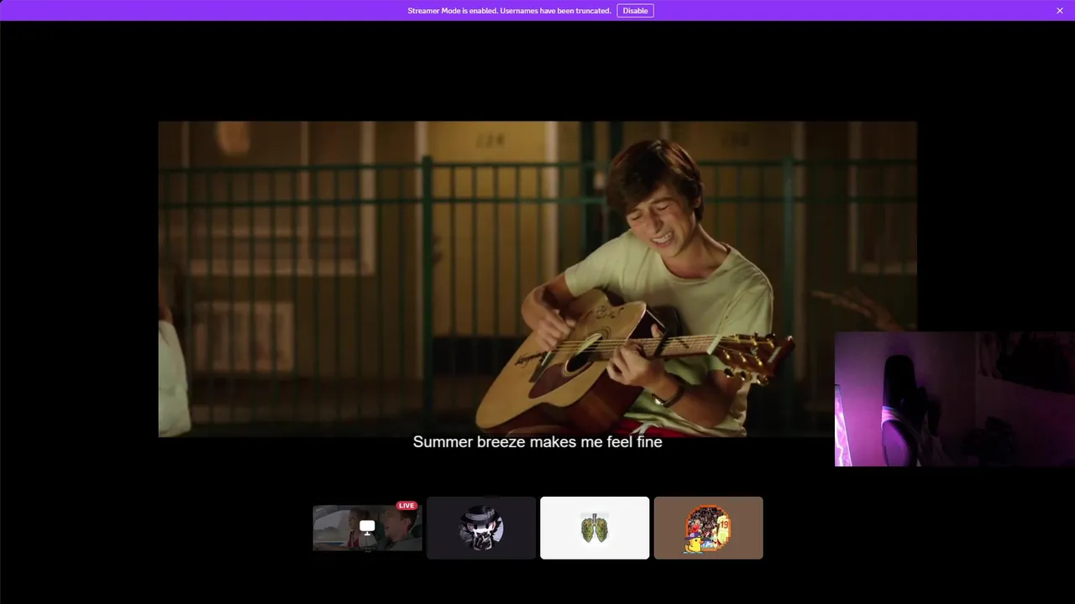Screen dimensions: 1075x604
Task: Select the brown tile with duck avatar
Action: 709,528
